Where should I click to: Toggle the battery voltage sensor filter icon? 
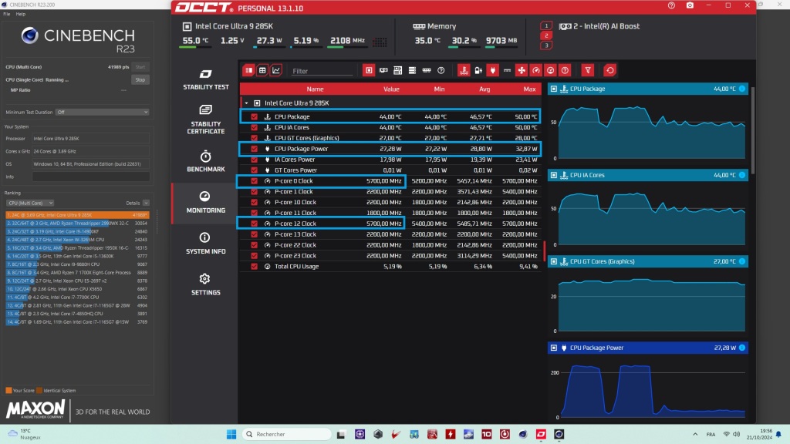[478, 70]
